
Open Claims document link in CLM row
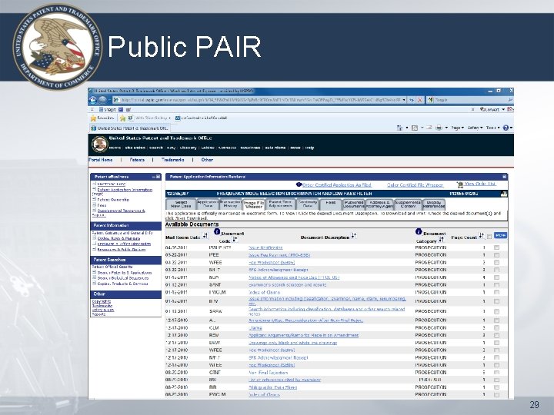[x=255, y=328]
